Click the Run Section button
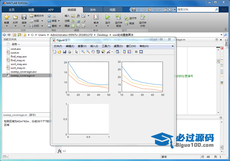 click(131, 18)
